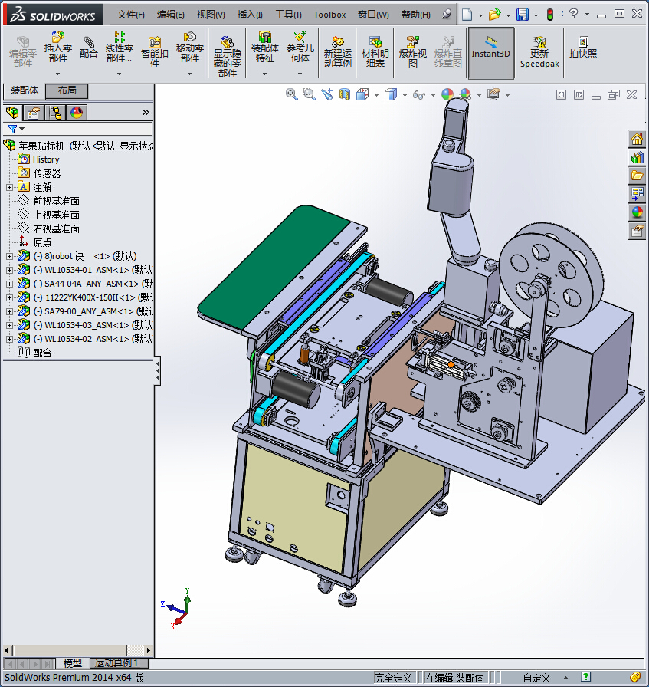
Task: Open the Section View icon in view toolbar
Action: pyautogui.click(x=345, y=94)
